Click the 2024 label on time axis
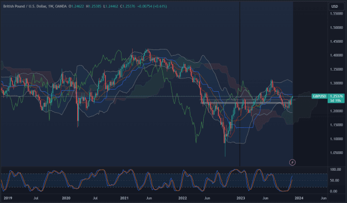The height and width of the screenshot is (203, 347). point(299,198)
